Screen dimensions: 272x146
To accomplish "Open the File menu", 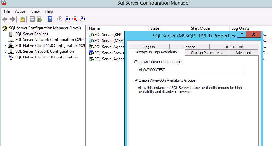I will tap(7, 11).
